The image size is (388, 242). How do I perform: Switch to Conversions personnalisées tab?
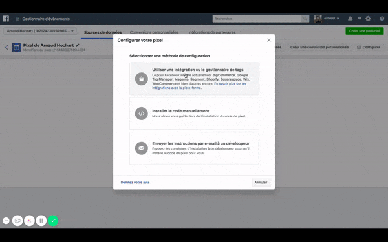click(154, 32)
